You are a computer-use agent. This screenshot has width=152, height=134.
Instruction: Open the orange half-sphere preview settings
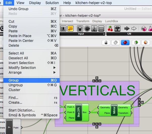(145, 43)
